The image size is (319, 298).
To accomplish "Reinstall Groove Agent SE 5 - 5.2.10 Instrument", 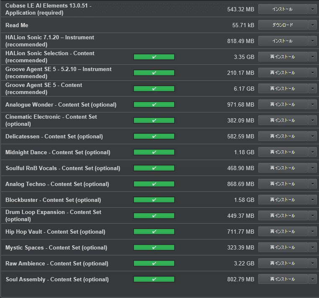I will point(283,73).
